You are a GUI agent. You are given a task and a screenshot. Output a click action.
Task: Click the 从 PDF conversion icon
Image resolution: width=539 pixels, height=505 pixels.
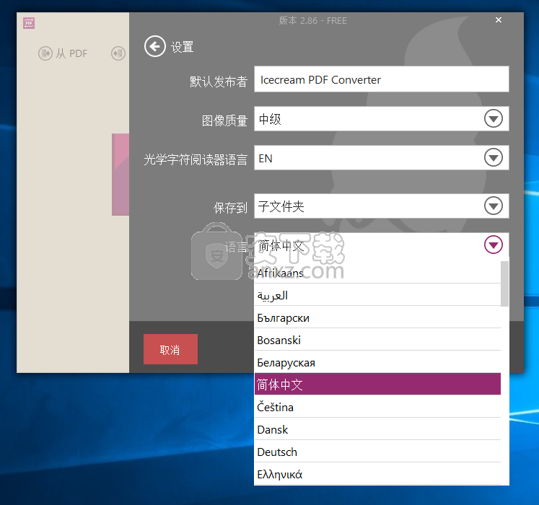point(45,53)
